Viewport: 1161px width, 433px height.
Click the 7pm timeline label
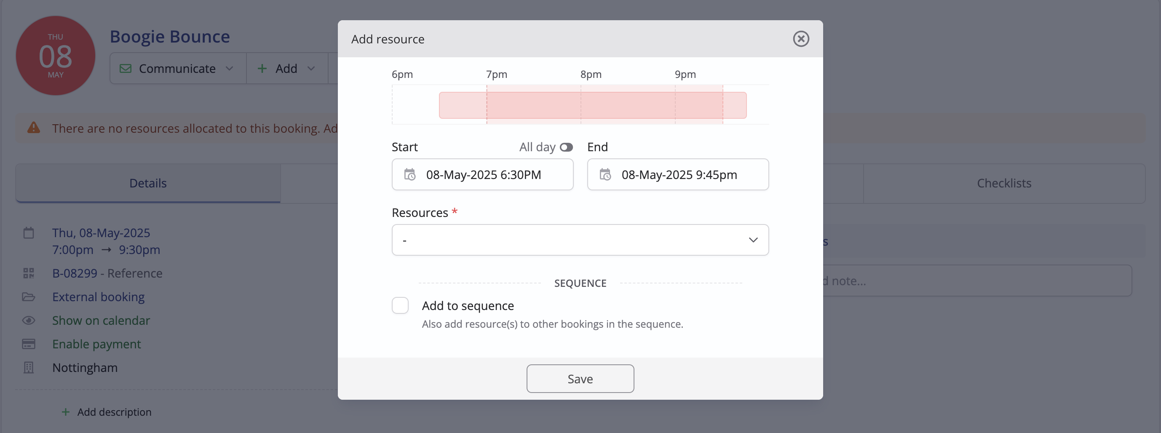coord(496,75)
